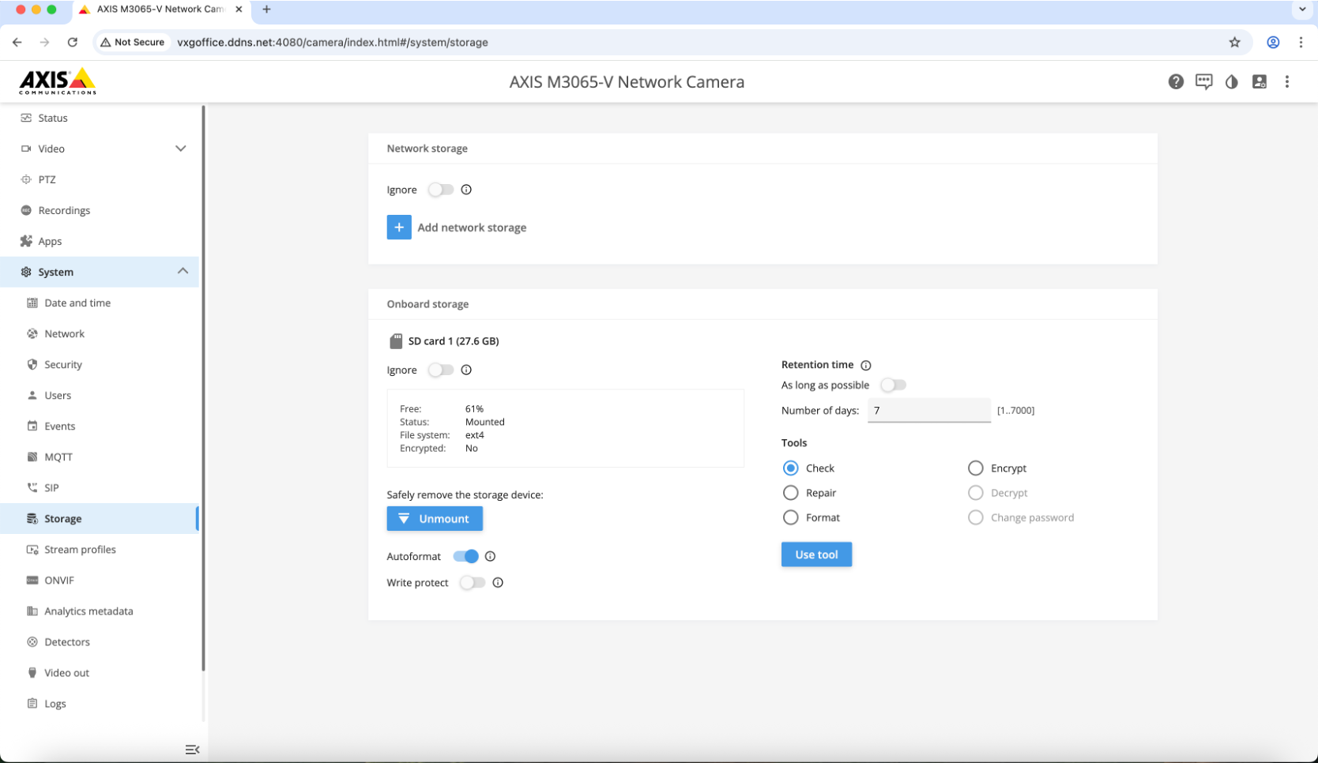
Task: Toggle the contrast theme icon
Action: [1231, 81]
